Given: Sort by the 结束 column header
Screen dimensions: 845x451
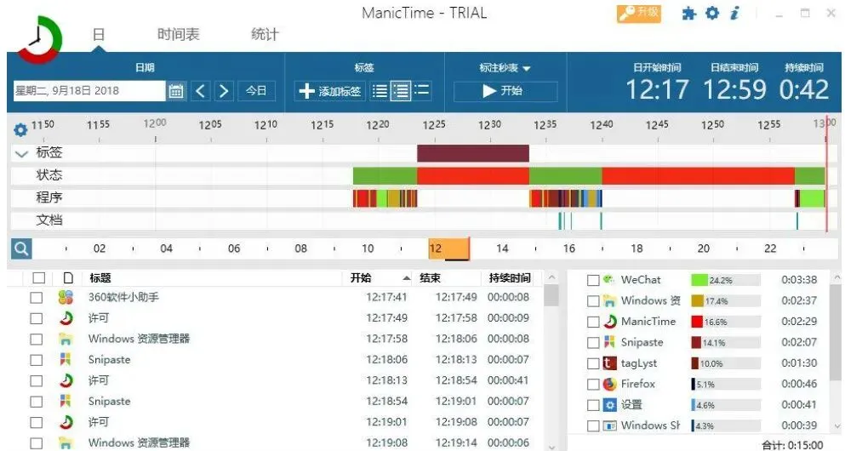Looking at the screenshot, I should click(430, 277).
